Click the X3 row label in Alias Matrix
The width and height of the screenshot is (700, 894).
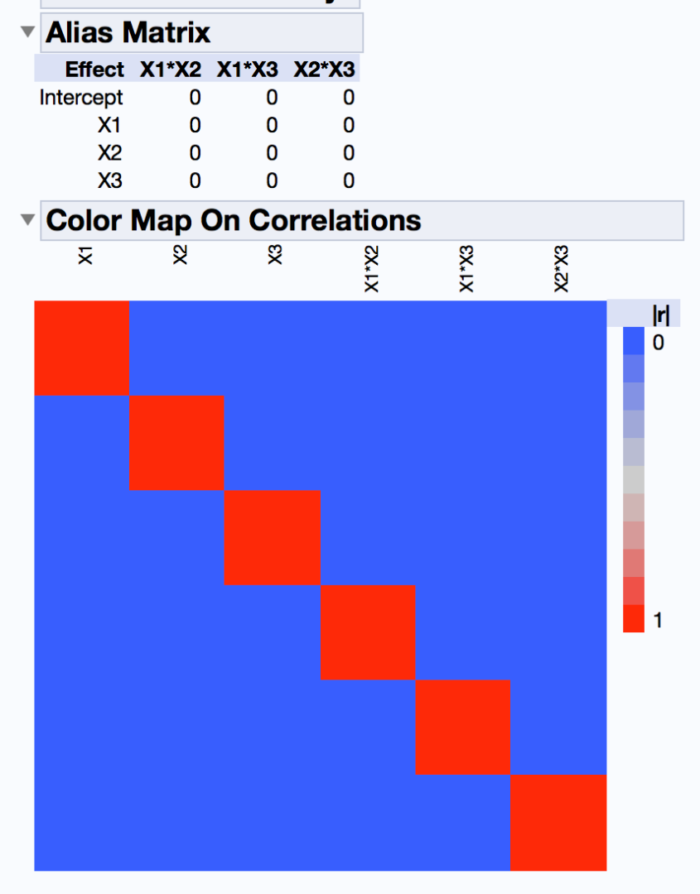click(109, 181)
